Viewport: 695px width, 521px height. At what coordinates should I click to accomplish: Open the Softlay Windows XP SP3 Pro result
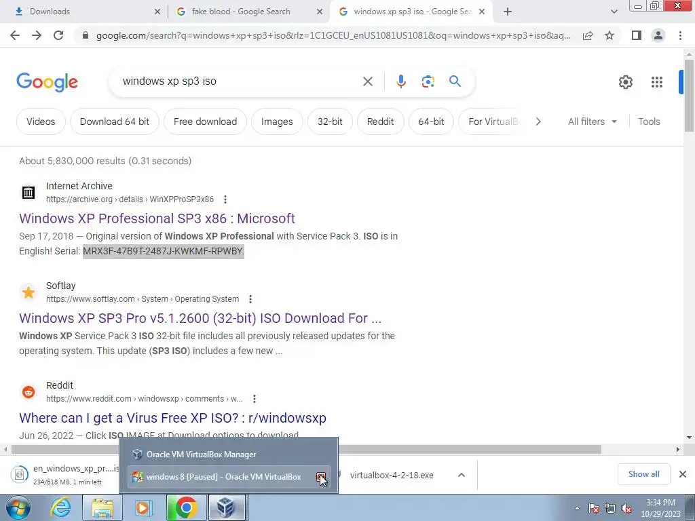200,318
